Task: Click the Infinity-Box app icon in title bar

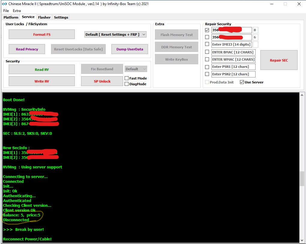Action: pos(5,4)
